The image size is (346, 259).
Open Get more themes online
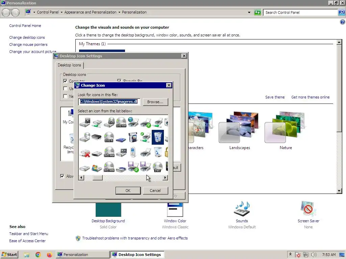pos(310,97)
